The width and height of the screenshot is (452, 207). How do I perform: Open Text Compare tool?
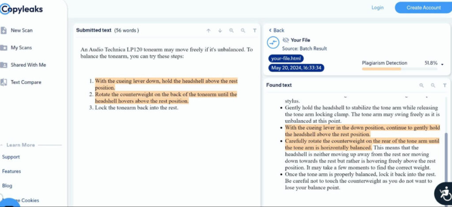26,82
